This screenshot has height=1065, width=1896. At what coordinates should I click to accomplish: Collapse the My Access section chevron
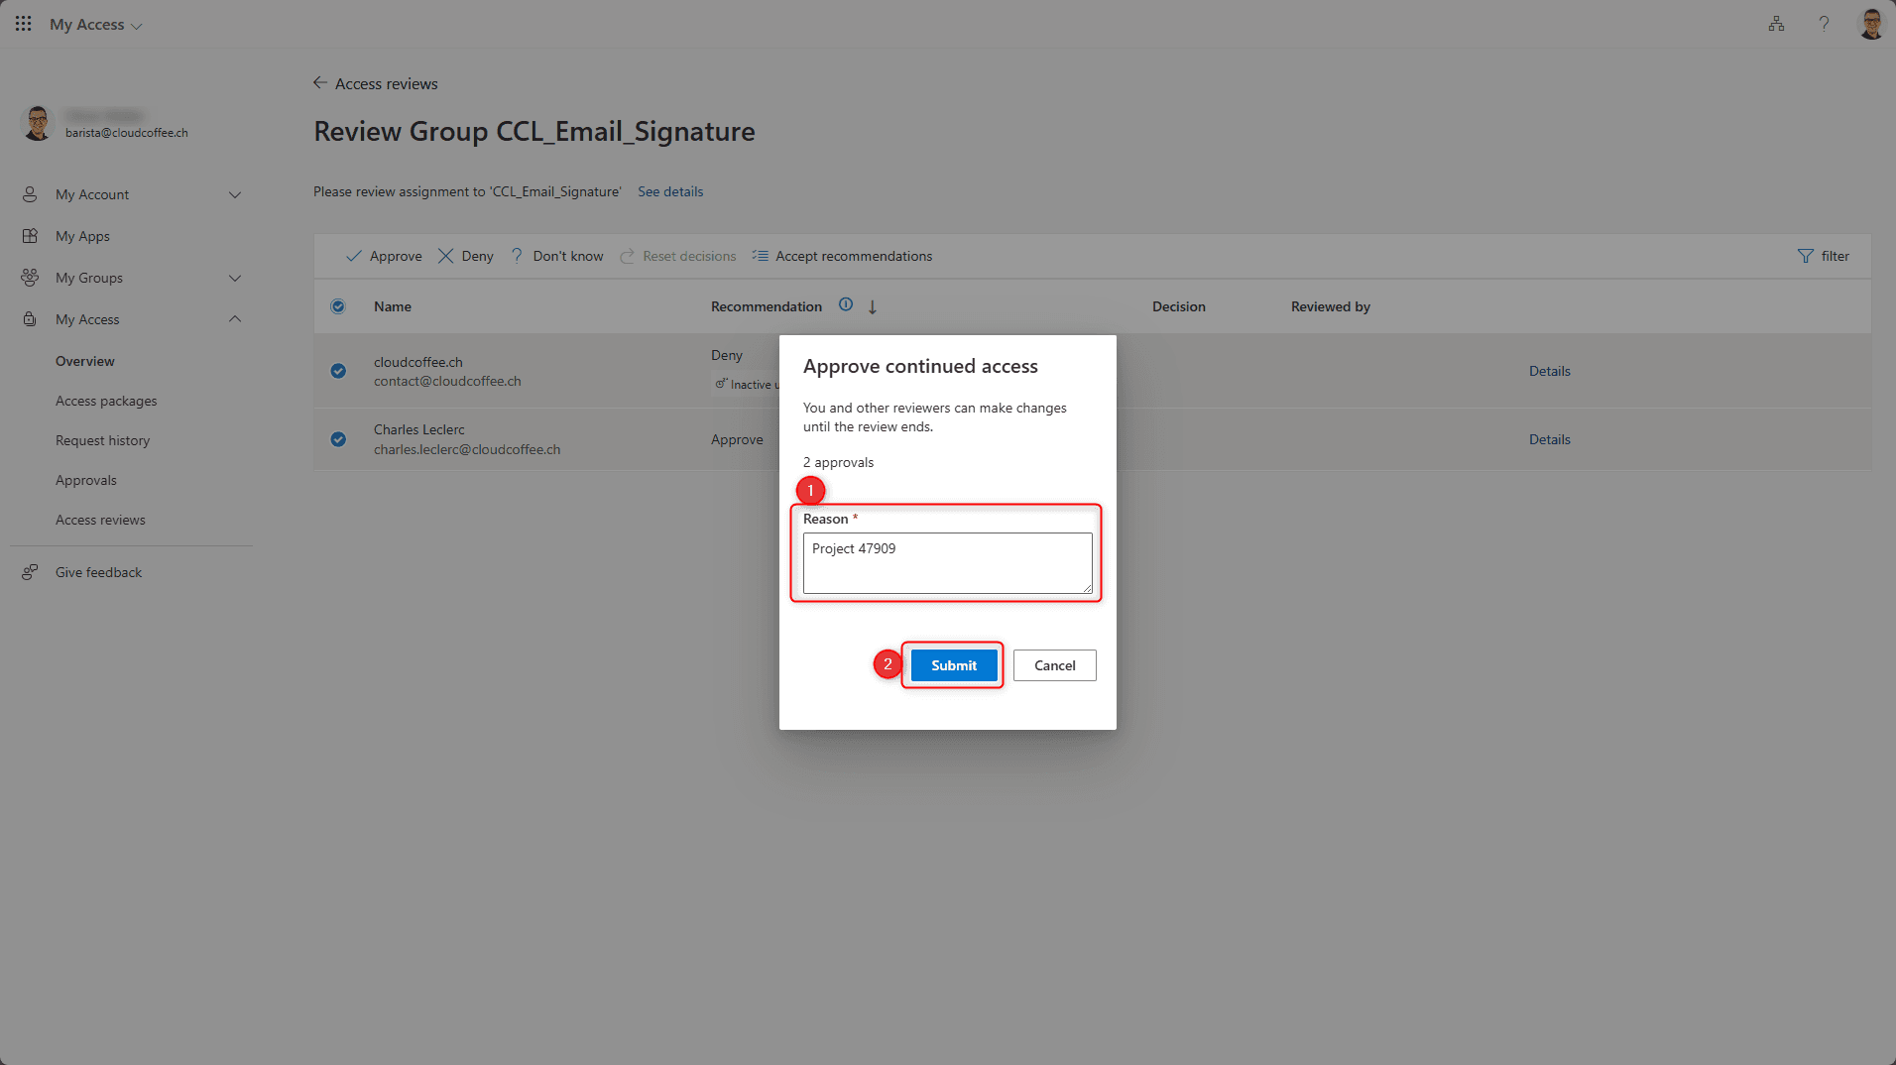[235, 319]
